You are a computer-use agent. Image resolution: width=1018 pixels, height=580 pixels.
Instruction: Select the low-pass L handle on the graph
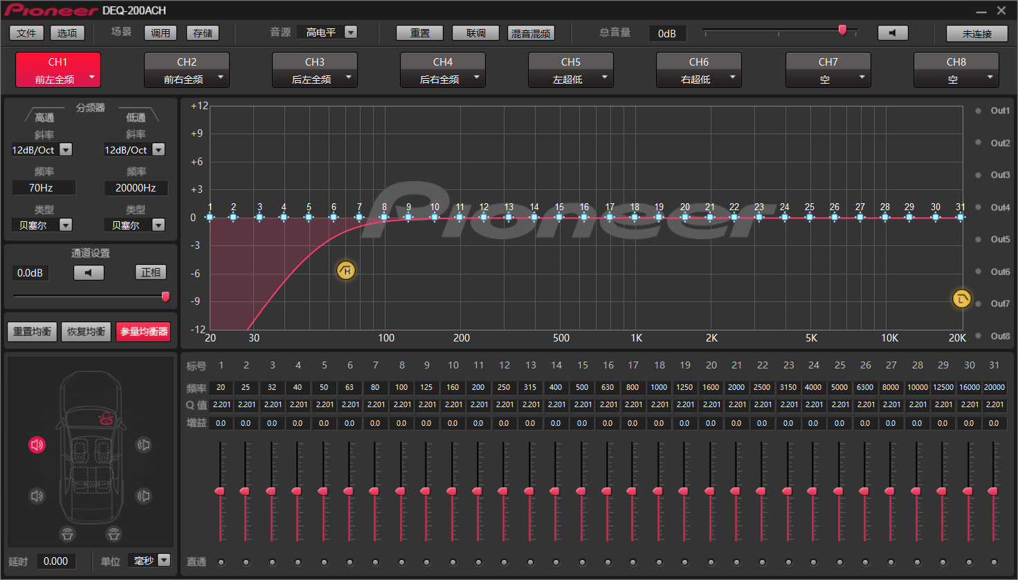coord(961,299)
